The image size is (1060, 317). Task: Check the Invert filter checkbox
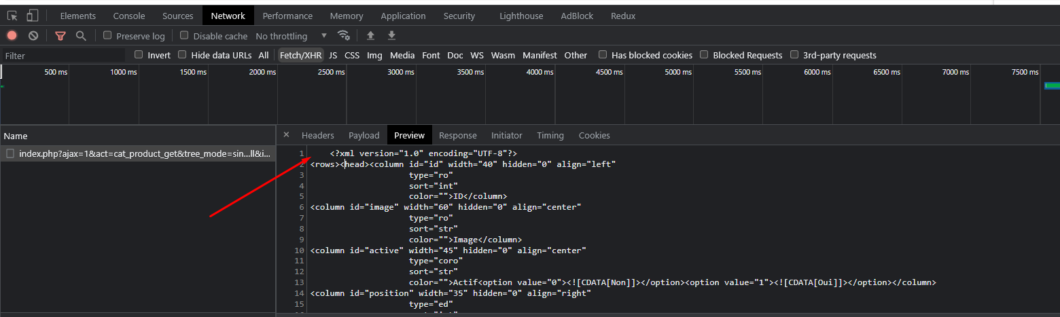click(x=139, y=54)
